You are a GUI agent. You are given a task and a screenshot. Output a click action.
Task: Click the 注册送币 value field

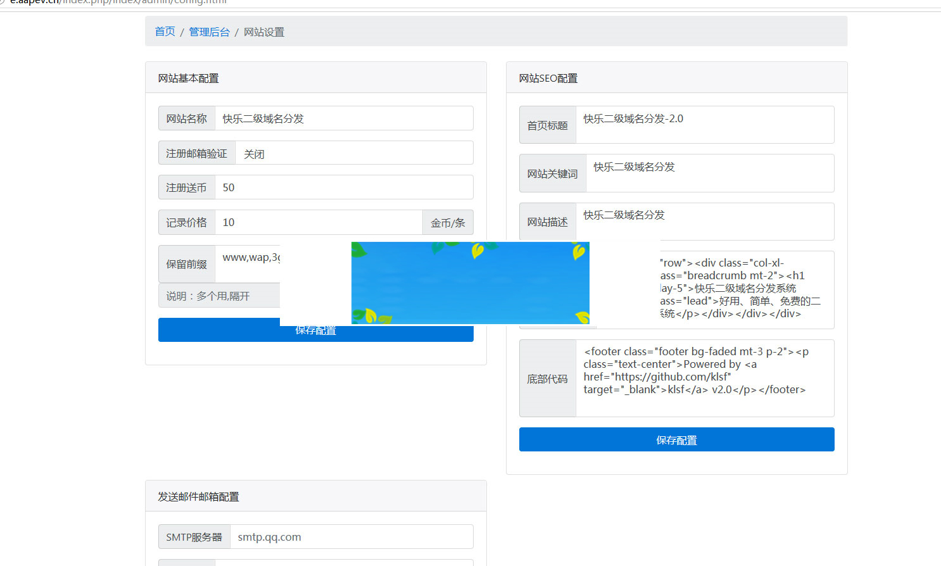pos(344,187)
